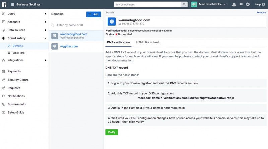Click the Data sources label
The width and height of the screenshot is (268, 149).
(16, 30)
